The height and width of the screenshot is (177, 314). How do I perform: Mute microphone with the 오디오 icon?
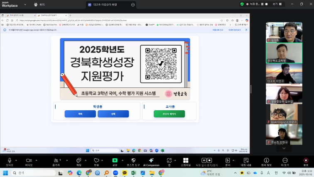[x=10, y=160]
